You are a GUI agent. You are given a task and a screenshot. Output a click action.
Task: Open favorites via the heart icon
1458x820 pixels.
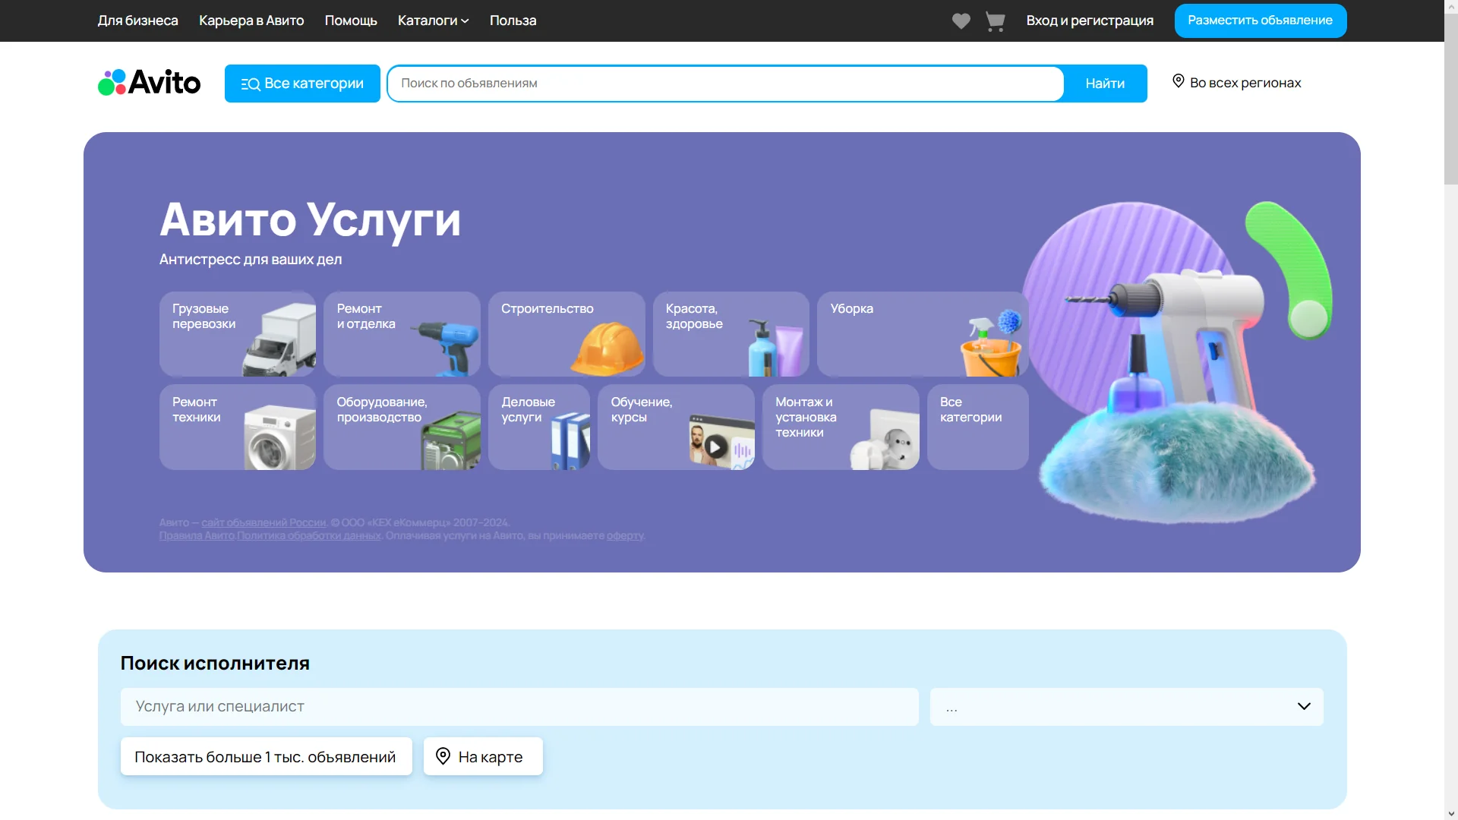961,21
